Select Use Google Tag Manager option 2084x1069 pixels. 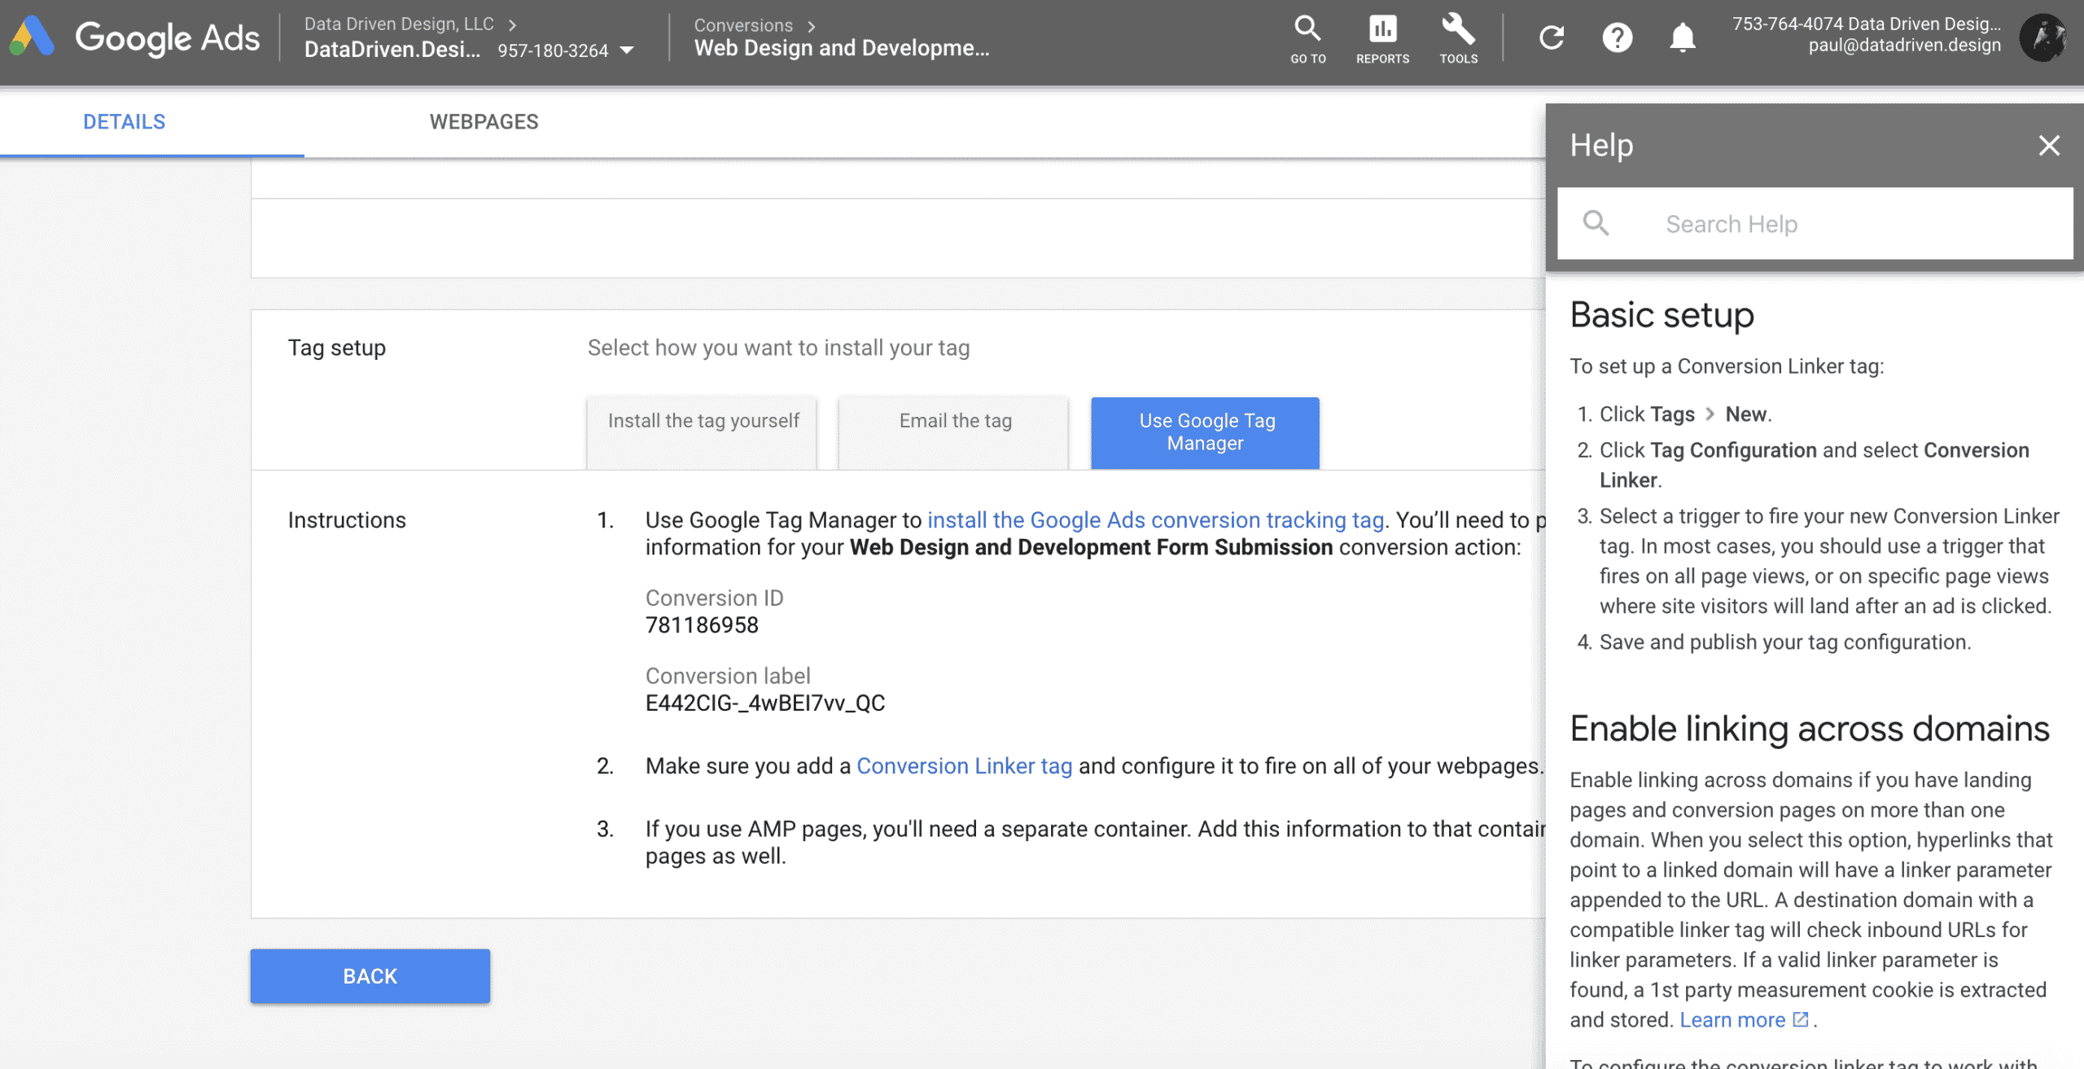tap(1206, 432)
